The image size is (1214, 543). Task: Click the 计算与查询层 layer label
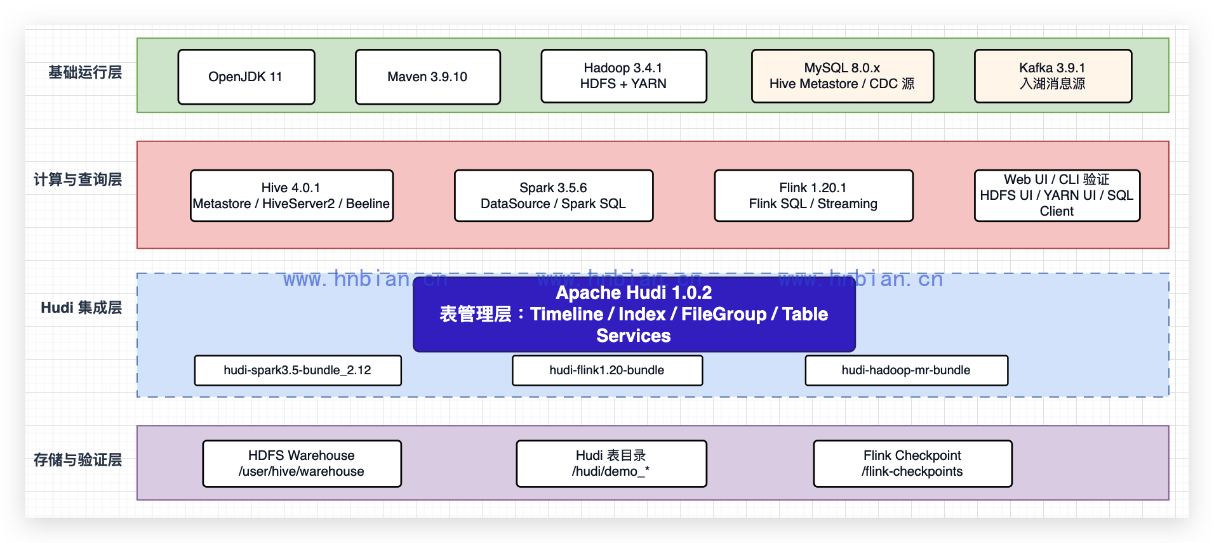click(x=78, y=180)
